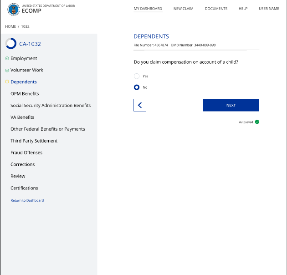Open the Third Party Settlement section
This screenshot has width=287, height=275.
[34, 141]
